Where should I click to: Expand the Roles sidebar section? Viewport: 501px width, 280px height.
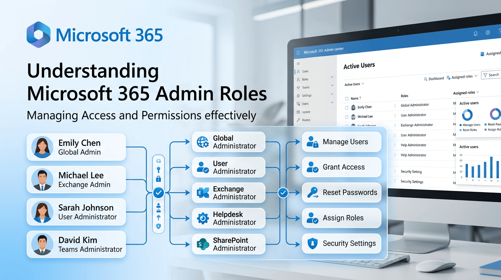coord(332,77)
